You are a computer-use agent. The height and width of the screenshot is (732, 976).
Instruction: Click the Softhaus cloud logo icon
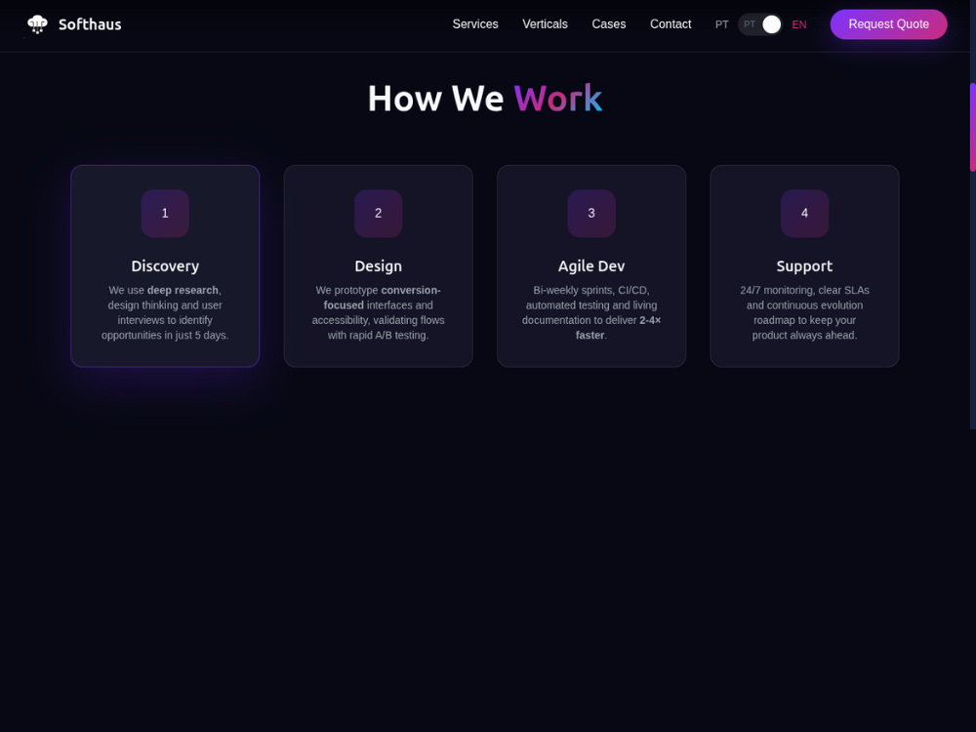[x=37, y=24]
